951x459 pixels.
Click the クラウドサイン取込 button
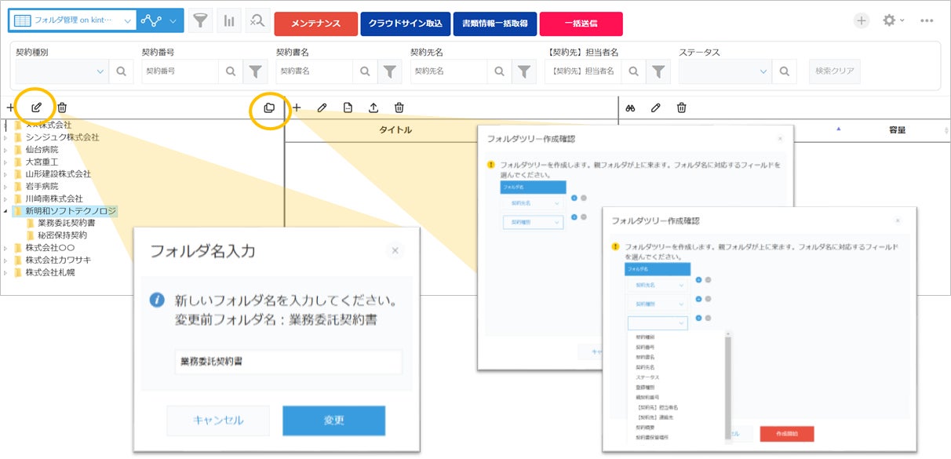point(405,24)
